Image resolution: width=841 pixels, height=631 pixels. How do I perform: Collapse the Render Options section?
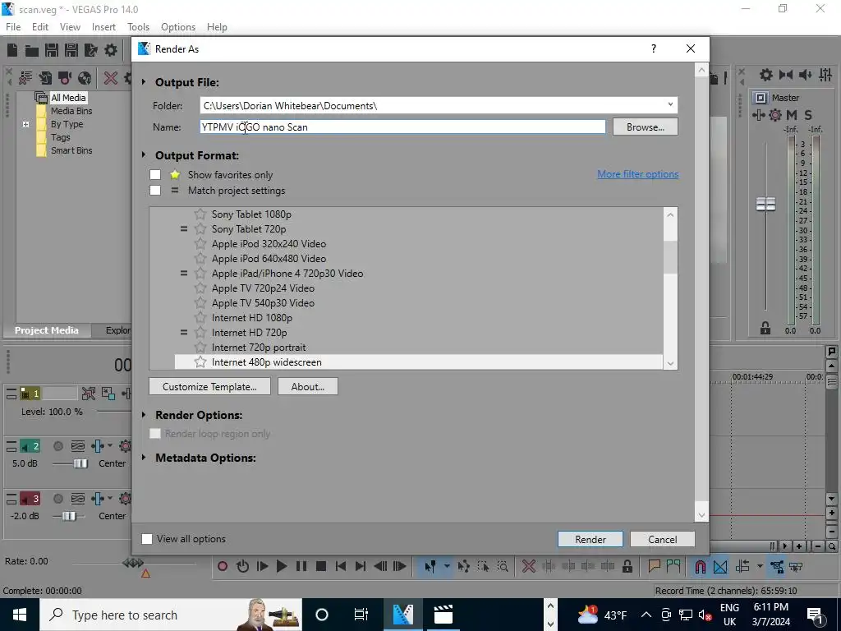tap(144, 414)
